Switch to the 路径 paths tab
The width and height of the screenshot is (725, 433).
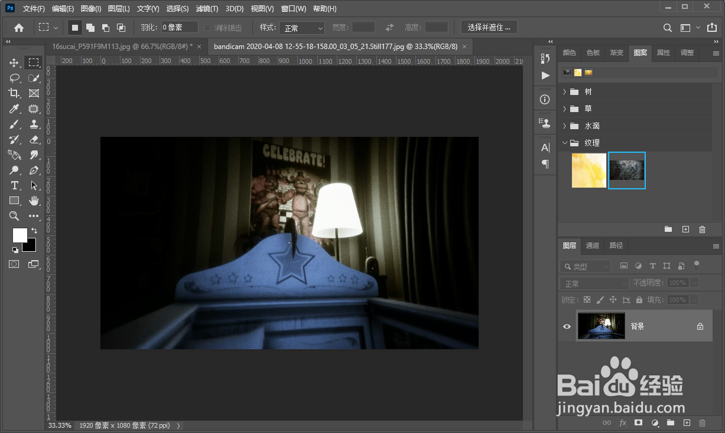[x=616, y=245]
